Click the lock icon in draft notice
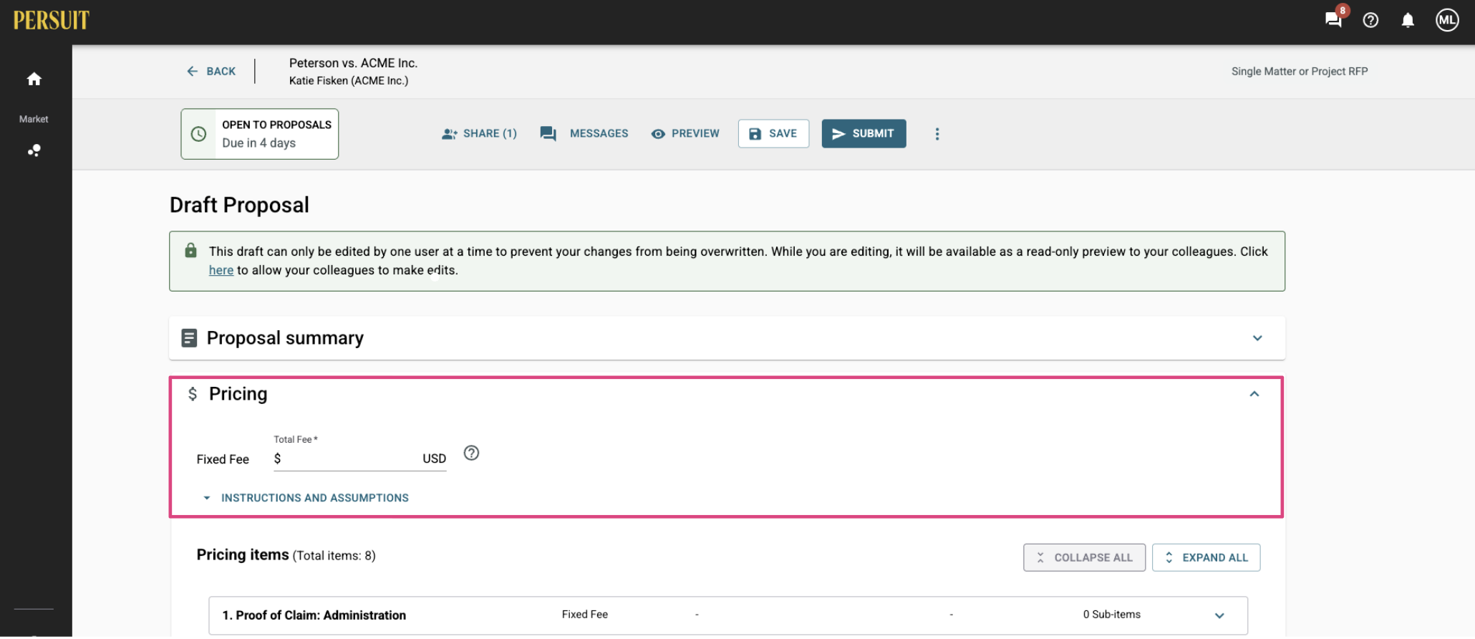The image size is (1475, 639). tap(190, 251)
